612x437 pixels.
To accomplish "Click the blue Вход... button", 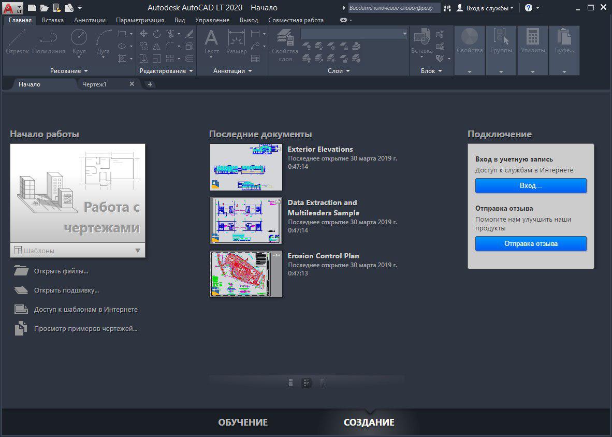I will [531, 185].
